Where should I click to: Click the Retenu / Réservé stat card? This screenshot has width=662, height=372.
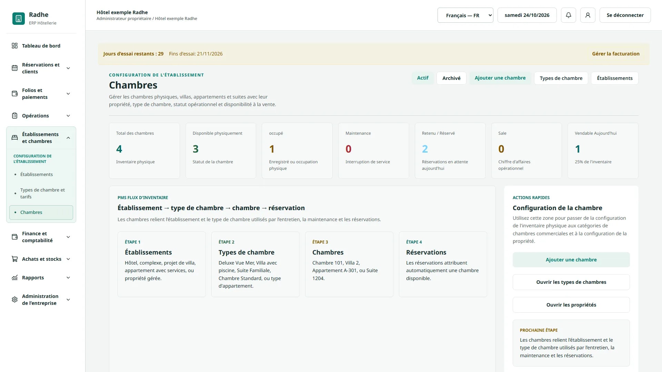pos(450,151)
